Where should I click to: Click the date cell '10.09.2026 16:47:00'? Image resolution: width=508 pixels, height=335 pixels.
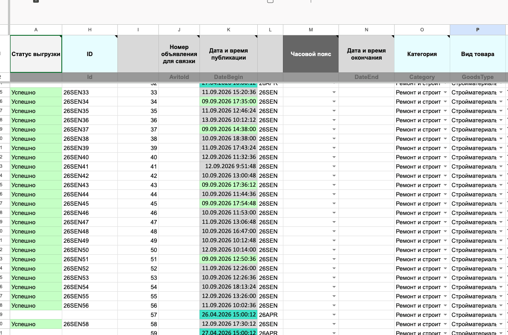(229, 231)
